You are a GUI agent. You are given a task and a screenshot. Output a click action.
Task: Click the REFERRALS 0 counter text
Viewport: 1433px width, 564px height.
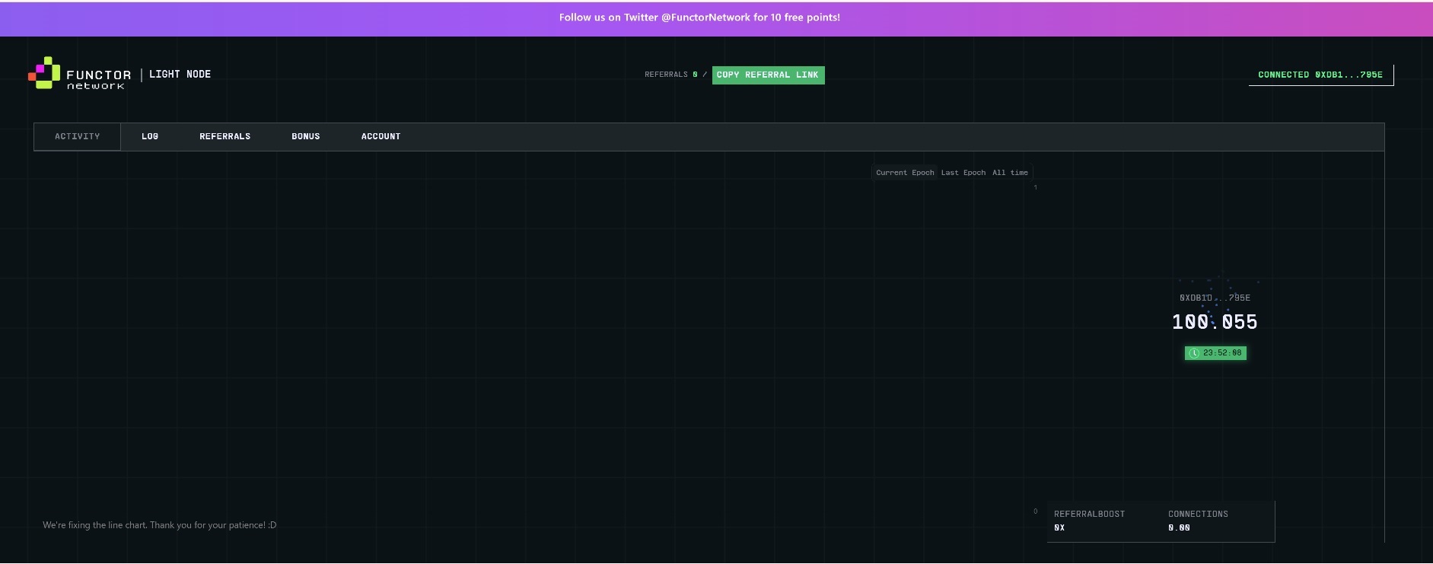coord(671,75)
